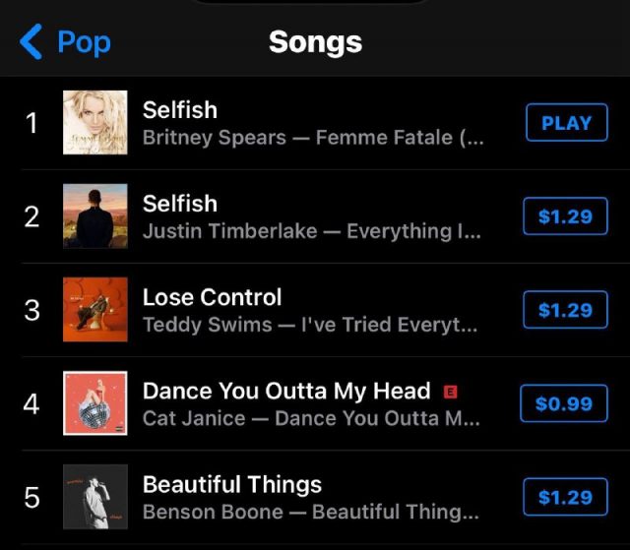Screen dimensions: 630x550
Task: Tap the explicit badge on song four
Action: click(452, 392)
